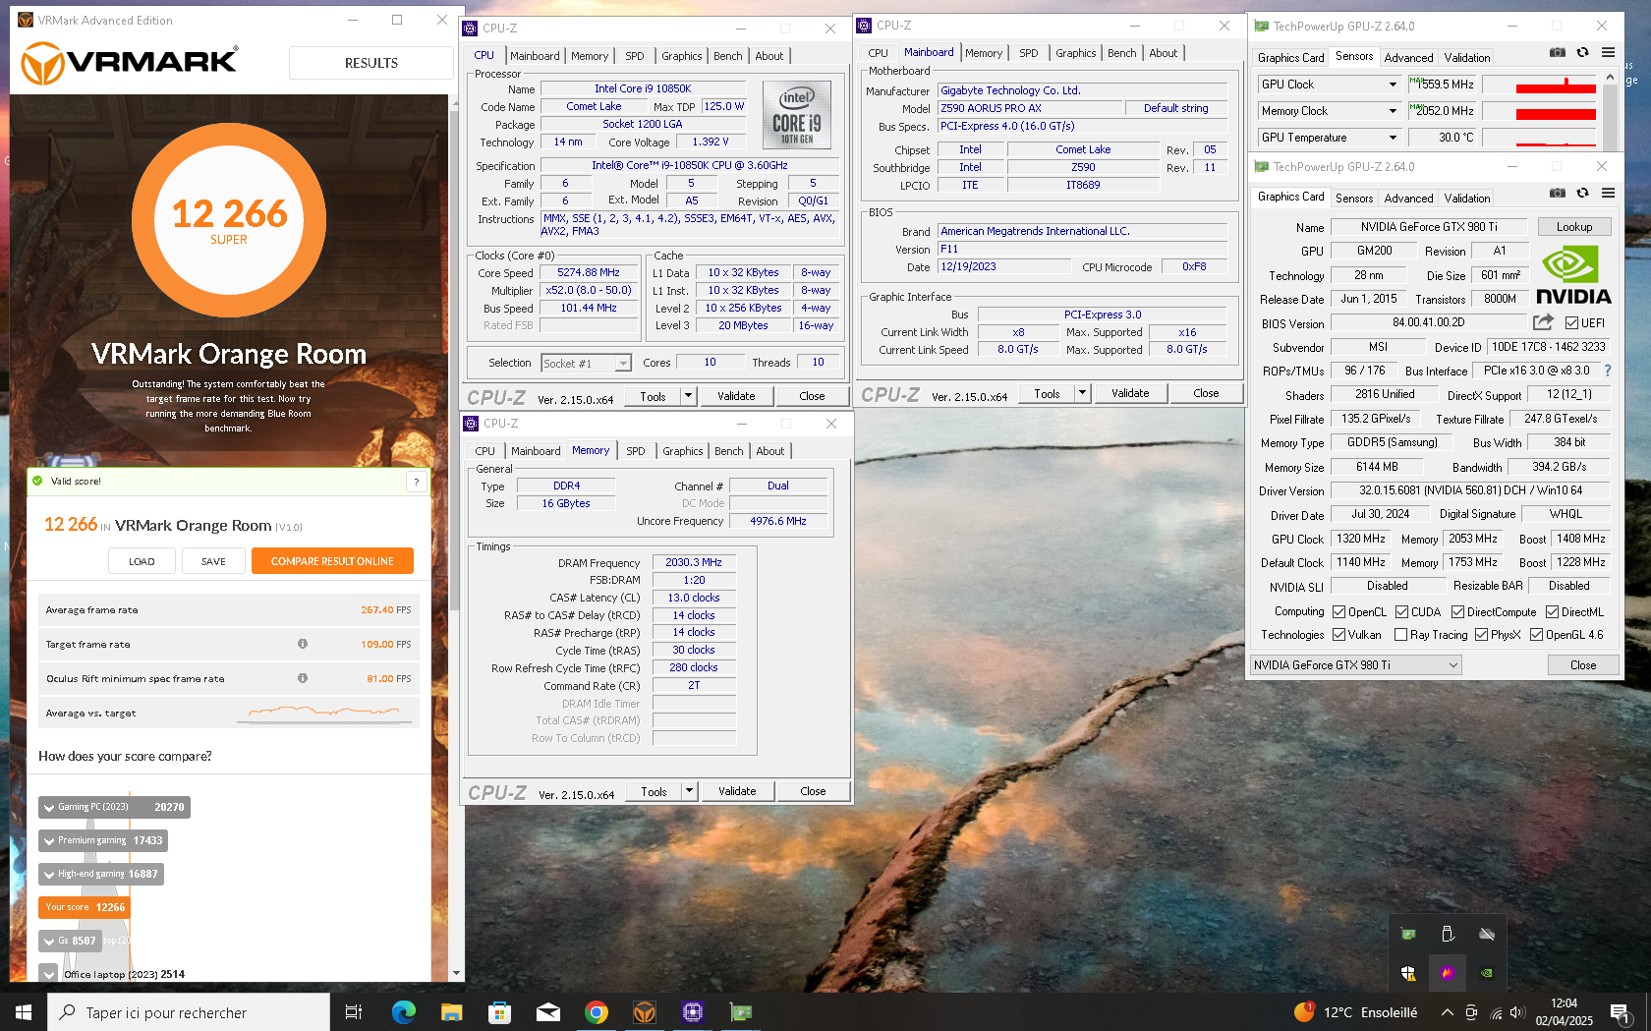The image size is (1651, 1031).
Task: Click the Lookup button in GPU-Z
Action: point(1574,227)
